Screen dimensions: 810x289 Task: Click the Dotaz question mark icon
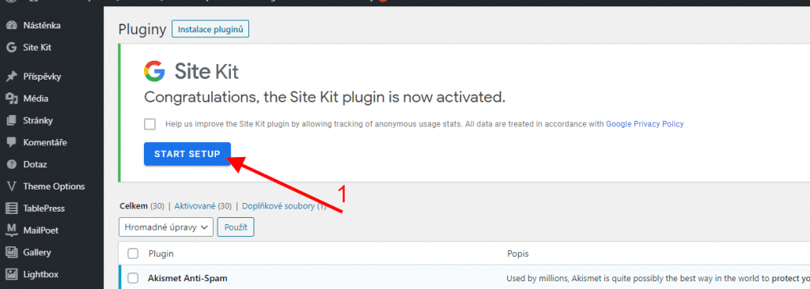click(x=11, y=164)
